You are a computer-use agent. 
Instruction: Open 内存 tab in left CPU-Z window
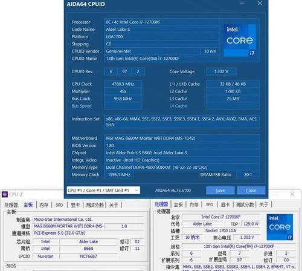[44, 205]
